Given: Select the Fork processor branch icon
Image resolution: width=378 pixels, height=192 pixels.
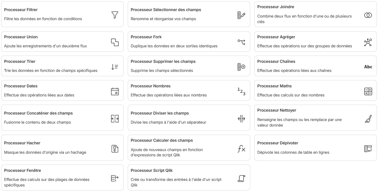Looking at the screenshot, I should (241, 41).
